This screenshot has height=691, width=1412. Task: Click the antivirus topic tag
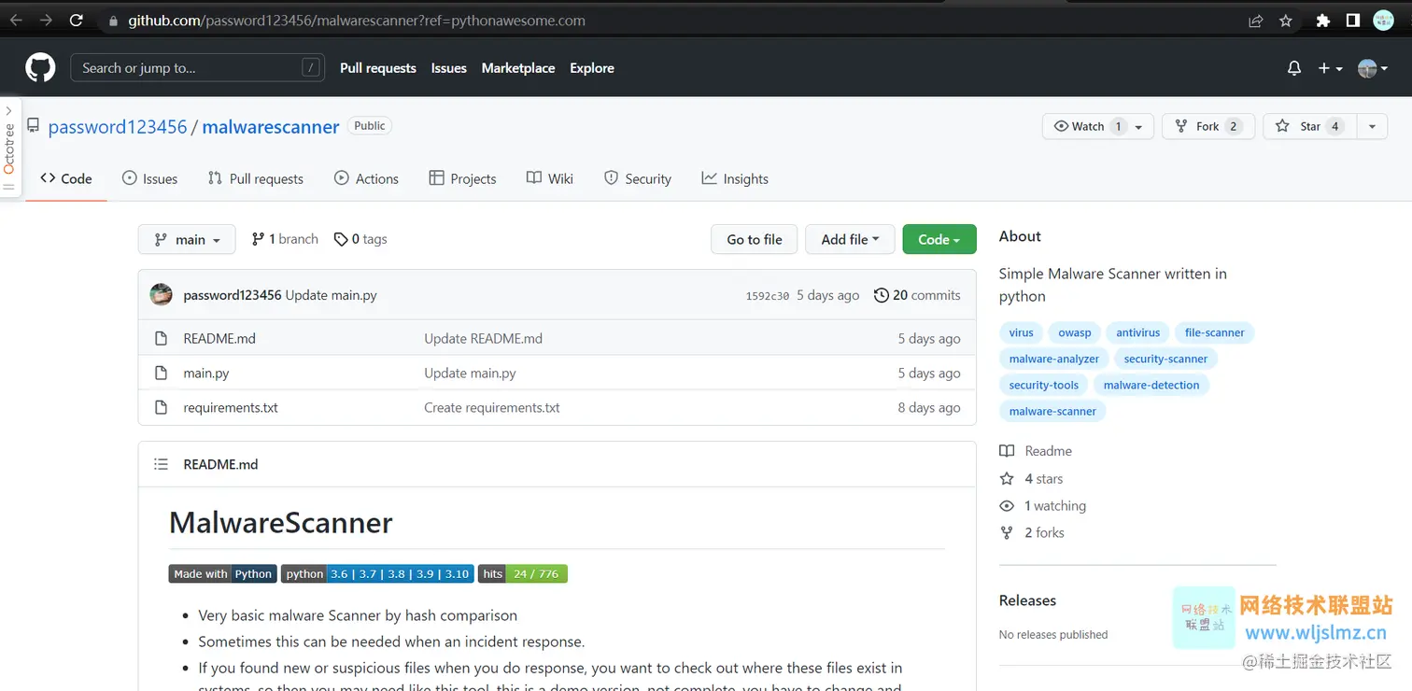(1138, 332)
